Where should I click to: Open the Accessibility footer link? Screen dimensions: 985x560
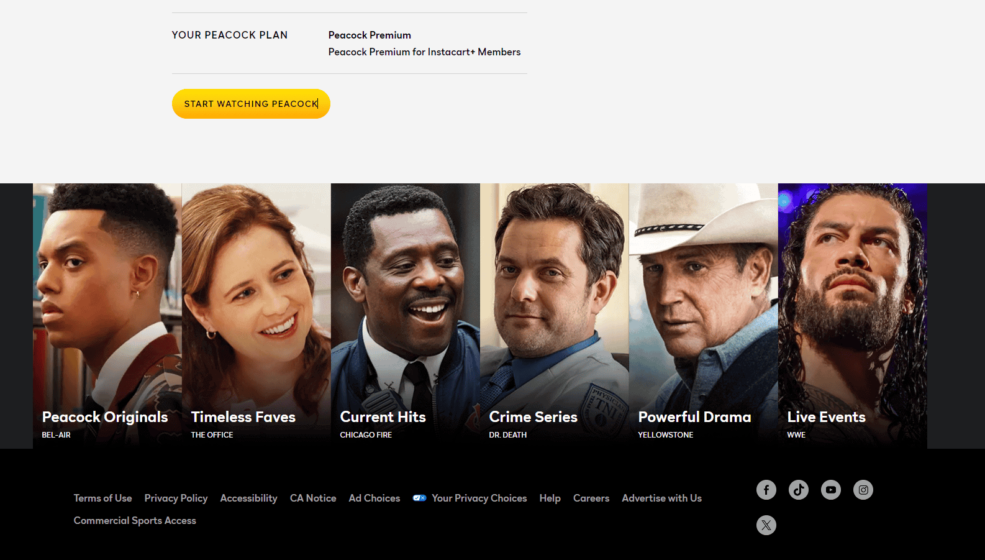click(248, 498)
